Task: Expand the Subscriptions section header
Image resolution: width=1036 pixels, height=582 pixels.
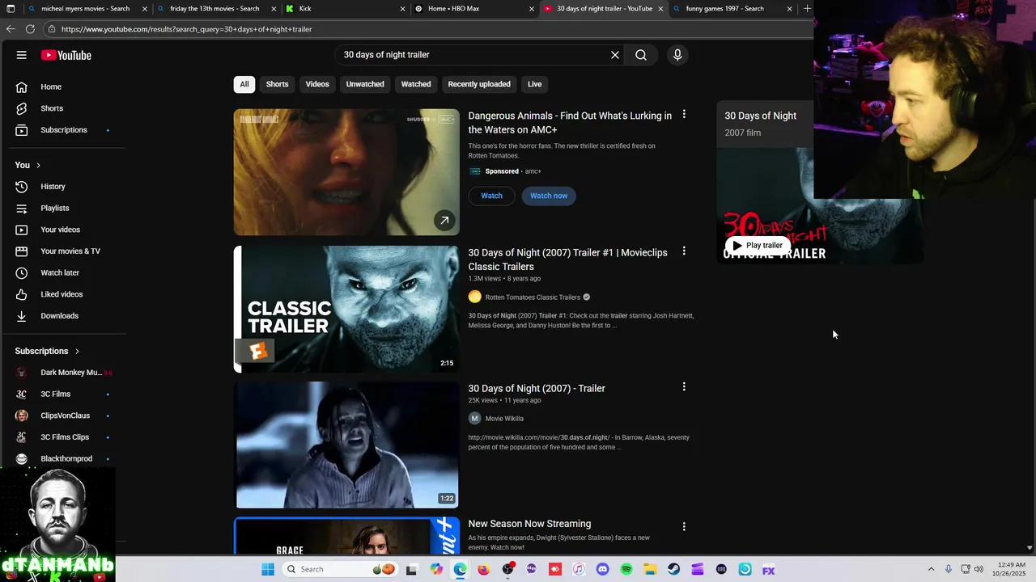Action: (x=47, y=351)
